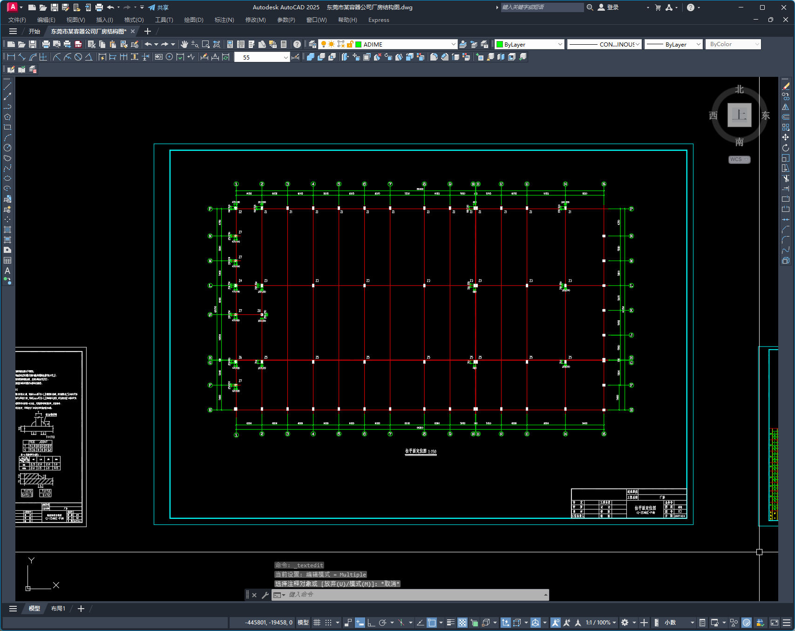795x631 pixels.
Task: Export drawing with DWF publish icon
Action: pos(78,44)
